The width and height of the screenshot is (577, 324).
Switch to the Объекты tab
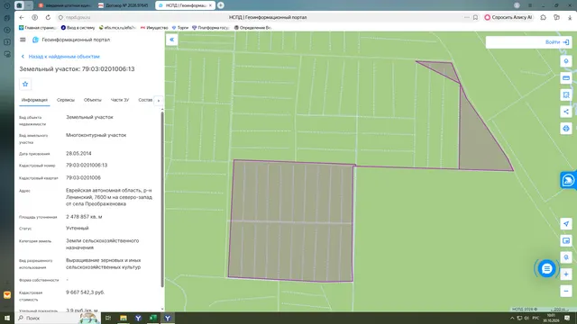[x=92, y=100]
